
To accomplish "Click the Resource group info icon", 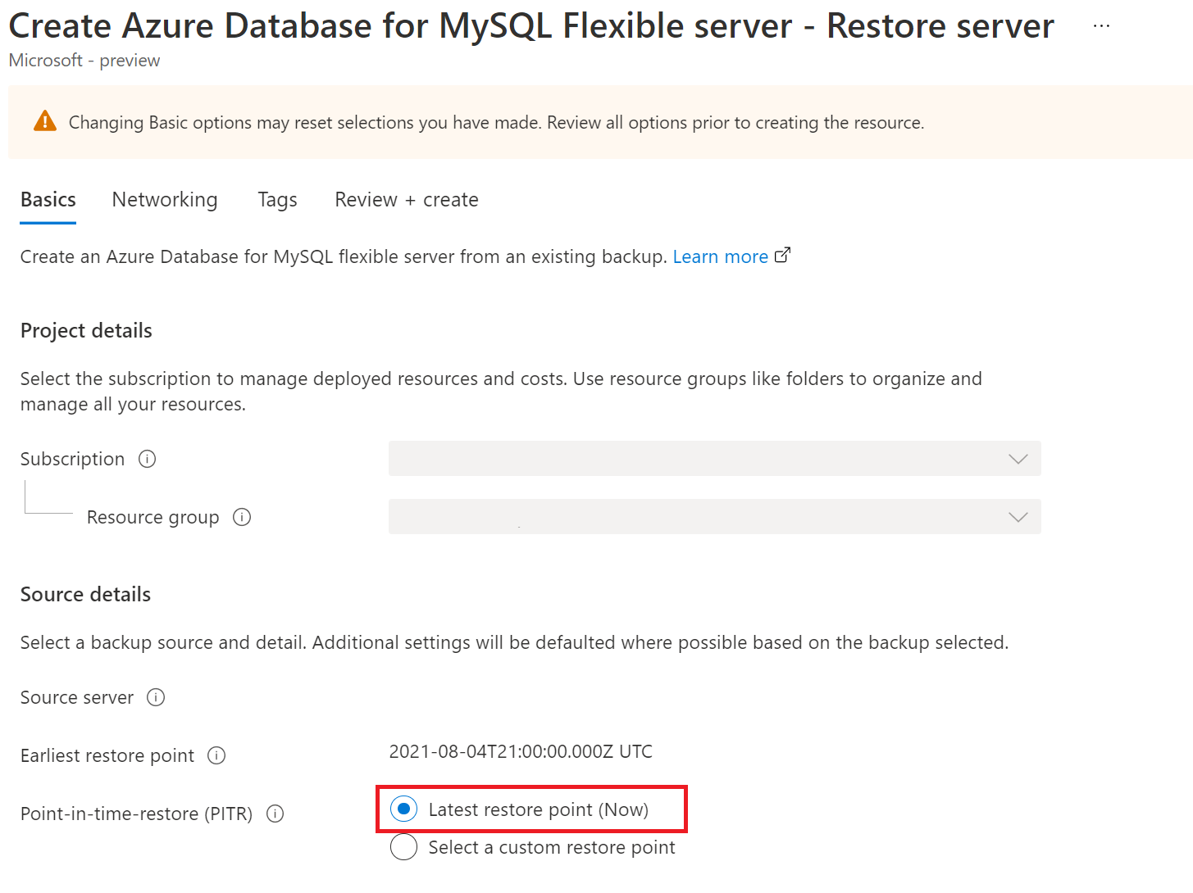I will (242, 517).
